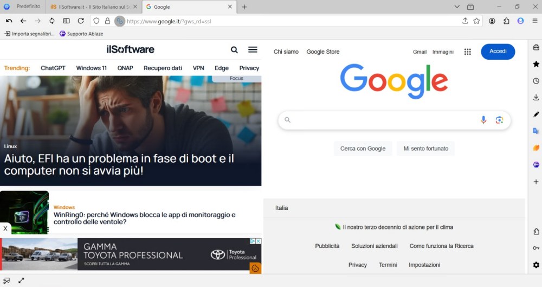
Task: Open the orange leaf web panel in sidebar
Action: point(536,148)
